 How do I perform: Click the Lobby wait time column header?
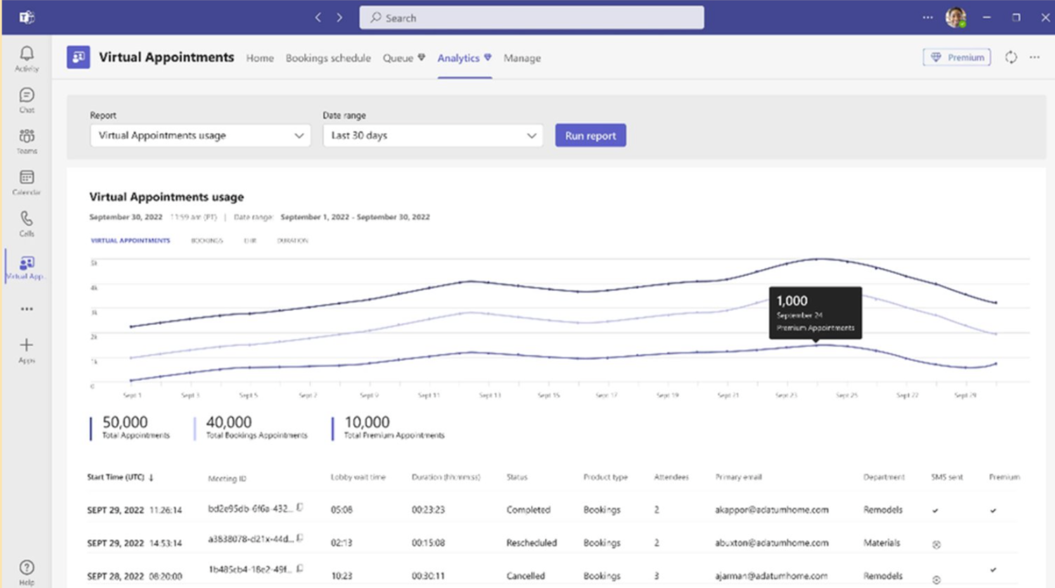pyautogui.click(x=358, y=477)
